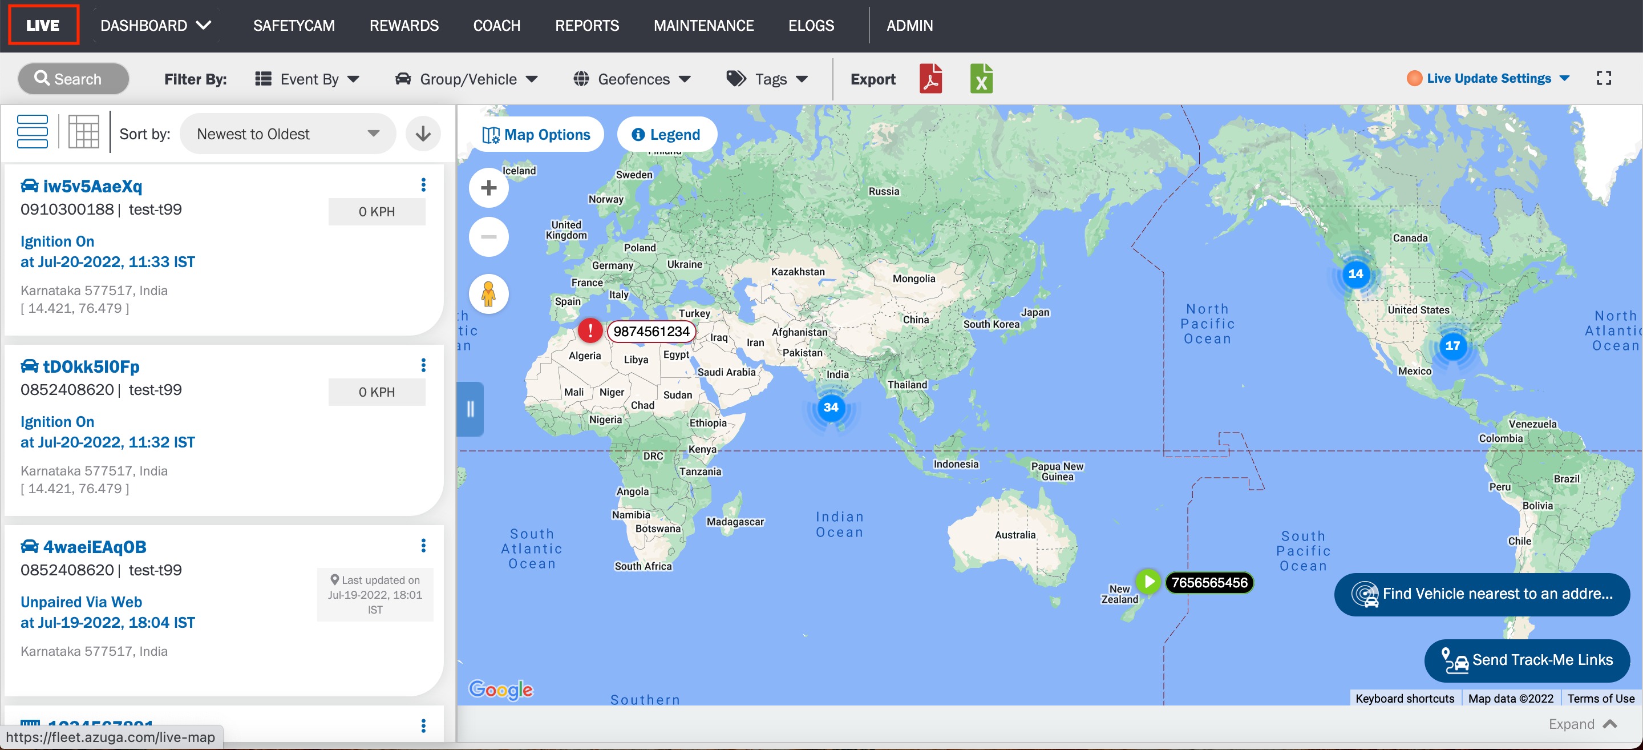Click green moving marker for 7656565456
1643x750 pixels.
[1148, 582]
